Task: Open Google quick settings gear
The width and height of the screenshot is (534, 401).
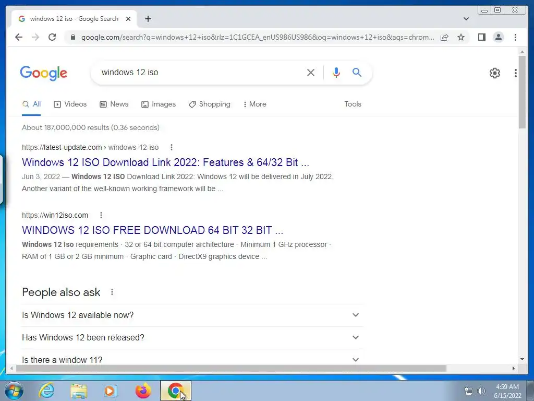Action: click(494, 73)
